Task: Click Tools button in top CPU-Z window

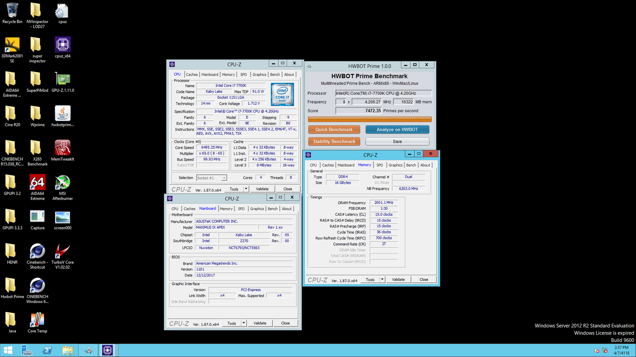Action: pyautogui.click(x=234, y=189)
